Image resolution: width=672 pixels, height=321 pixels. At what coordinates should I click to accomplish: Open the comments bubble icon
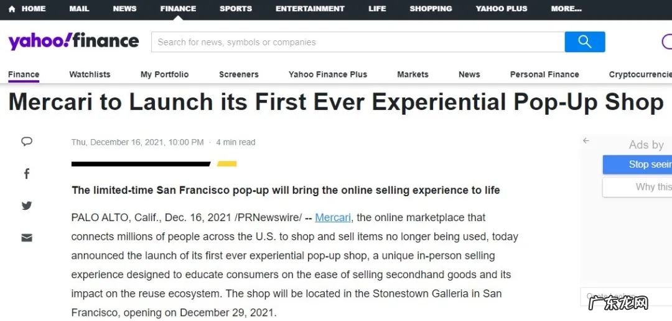tap(27, 142)
